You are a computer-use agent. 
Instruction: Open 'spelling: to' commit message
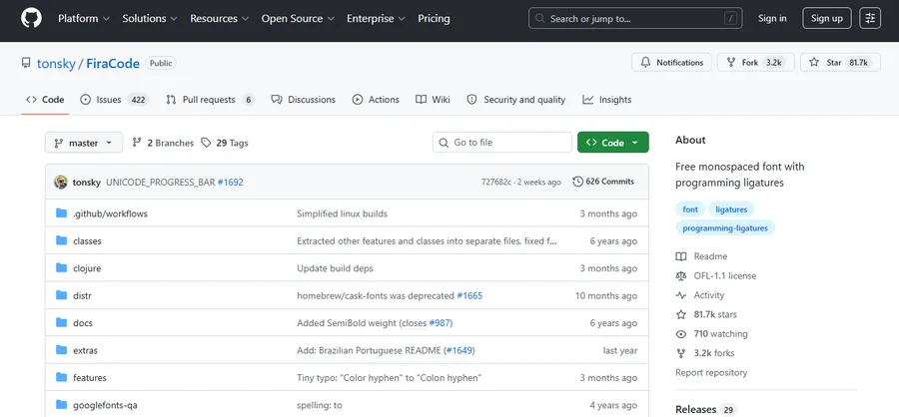tap(320, 405)
